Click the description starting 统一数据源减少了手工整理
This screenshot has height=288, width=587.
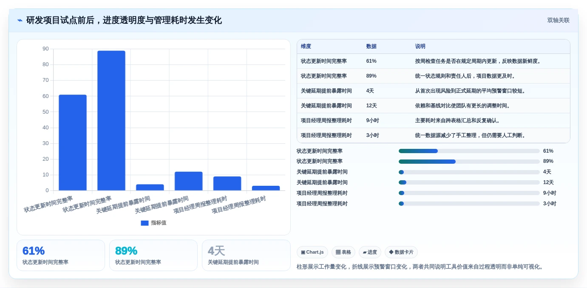pyautogui.click(x=471, y=135)
